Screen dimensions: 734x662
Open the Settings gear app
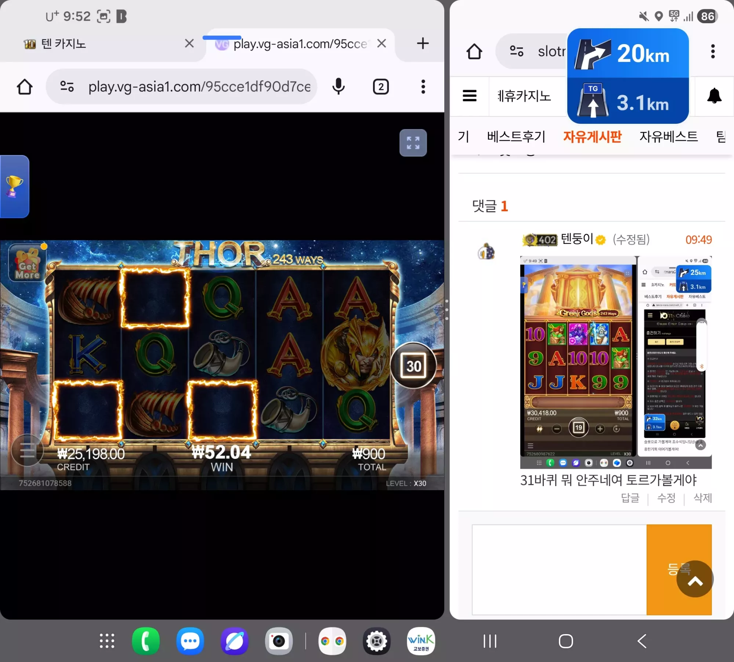[377, 641]
